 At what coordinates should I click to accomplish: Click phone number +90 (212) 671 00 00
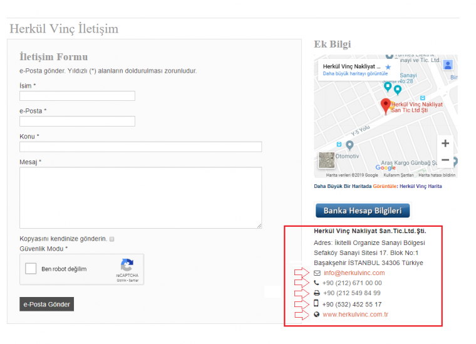(352, 283)
